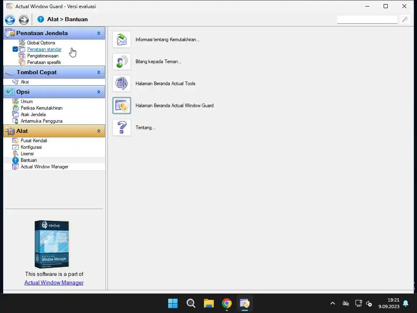Open the Tentang question mark icon

point(122,128)
